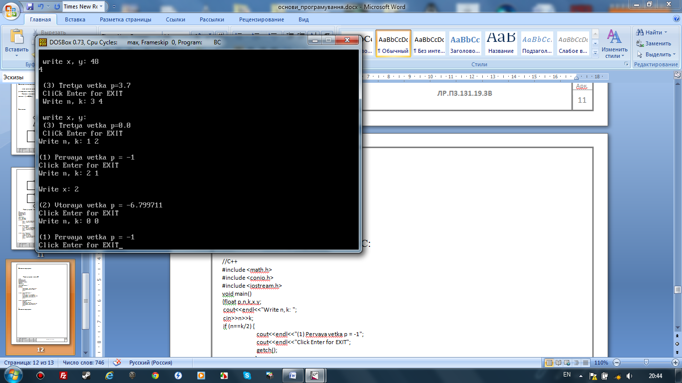This screenshot has height=383, width=682.
Task: Click the Страница: 12 из 13 indicator
Action: pos(29,363)
